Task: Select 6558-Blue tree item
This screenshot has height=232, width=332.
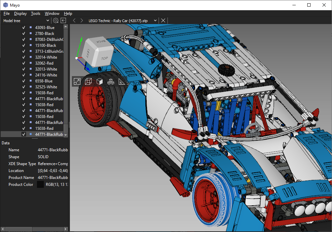Action: click(44, 81)
